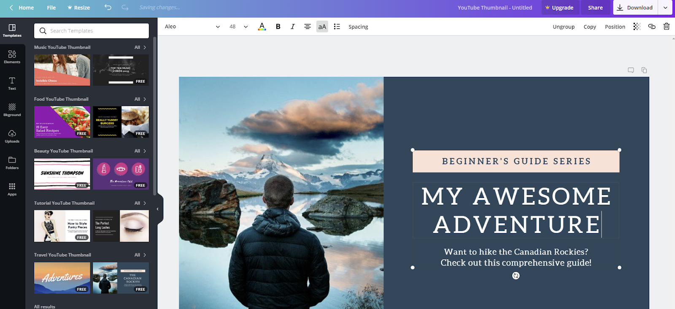Image resolution: width=675 pixels, height=309 pixels.
Task: Select the Invisible Chaos music template
Action: pos(62,70)
